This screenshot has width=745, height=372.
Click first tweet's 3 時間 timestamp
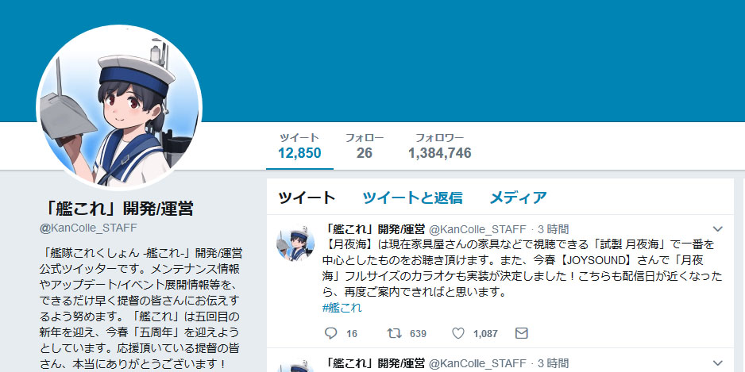pos(553,230)
